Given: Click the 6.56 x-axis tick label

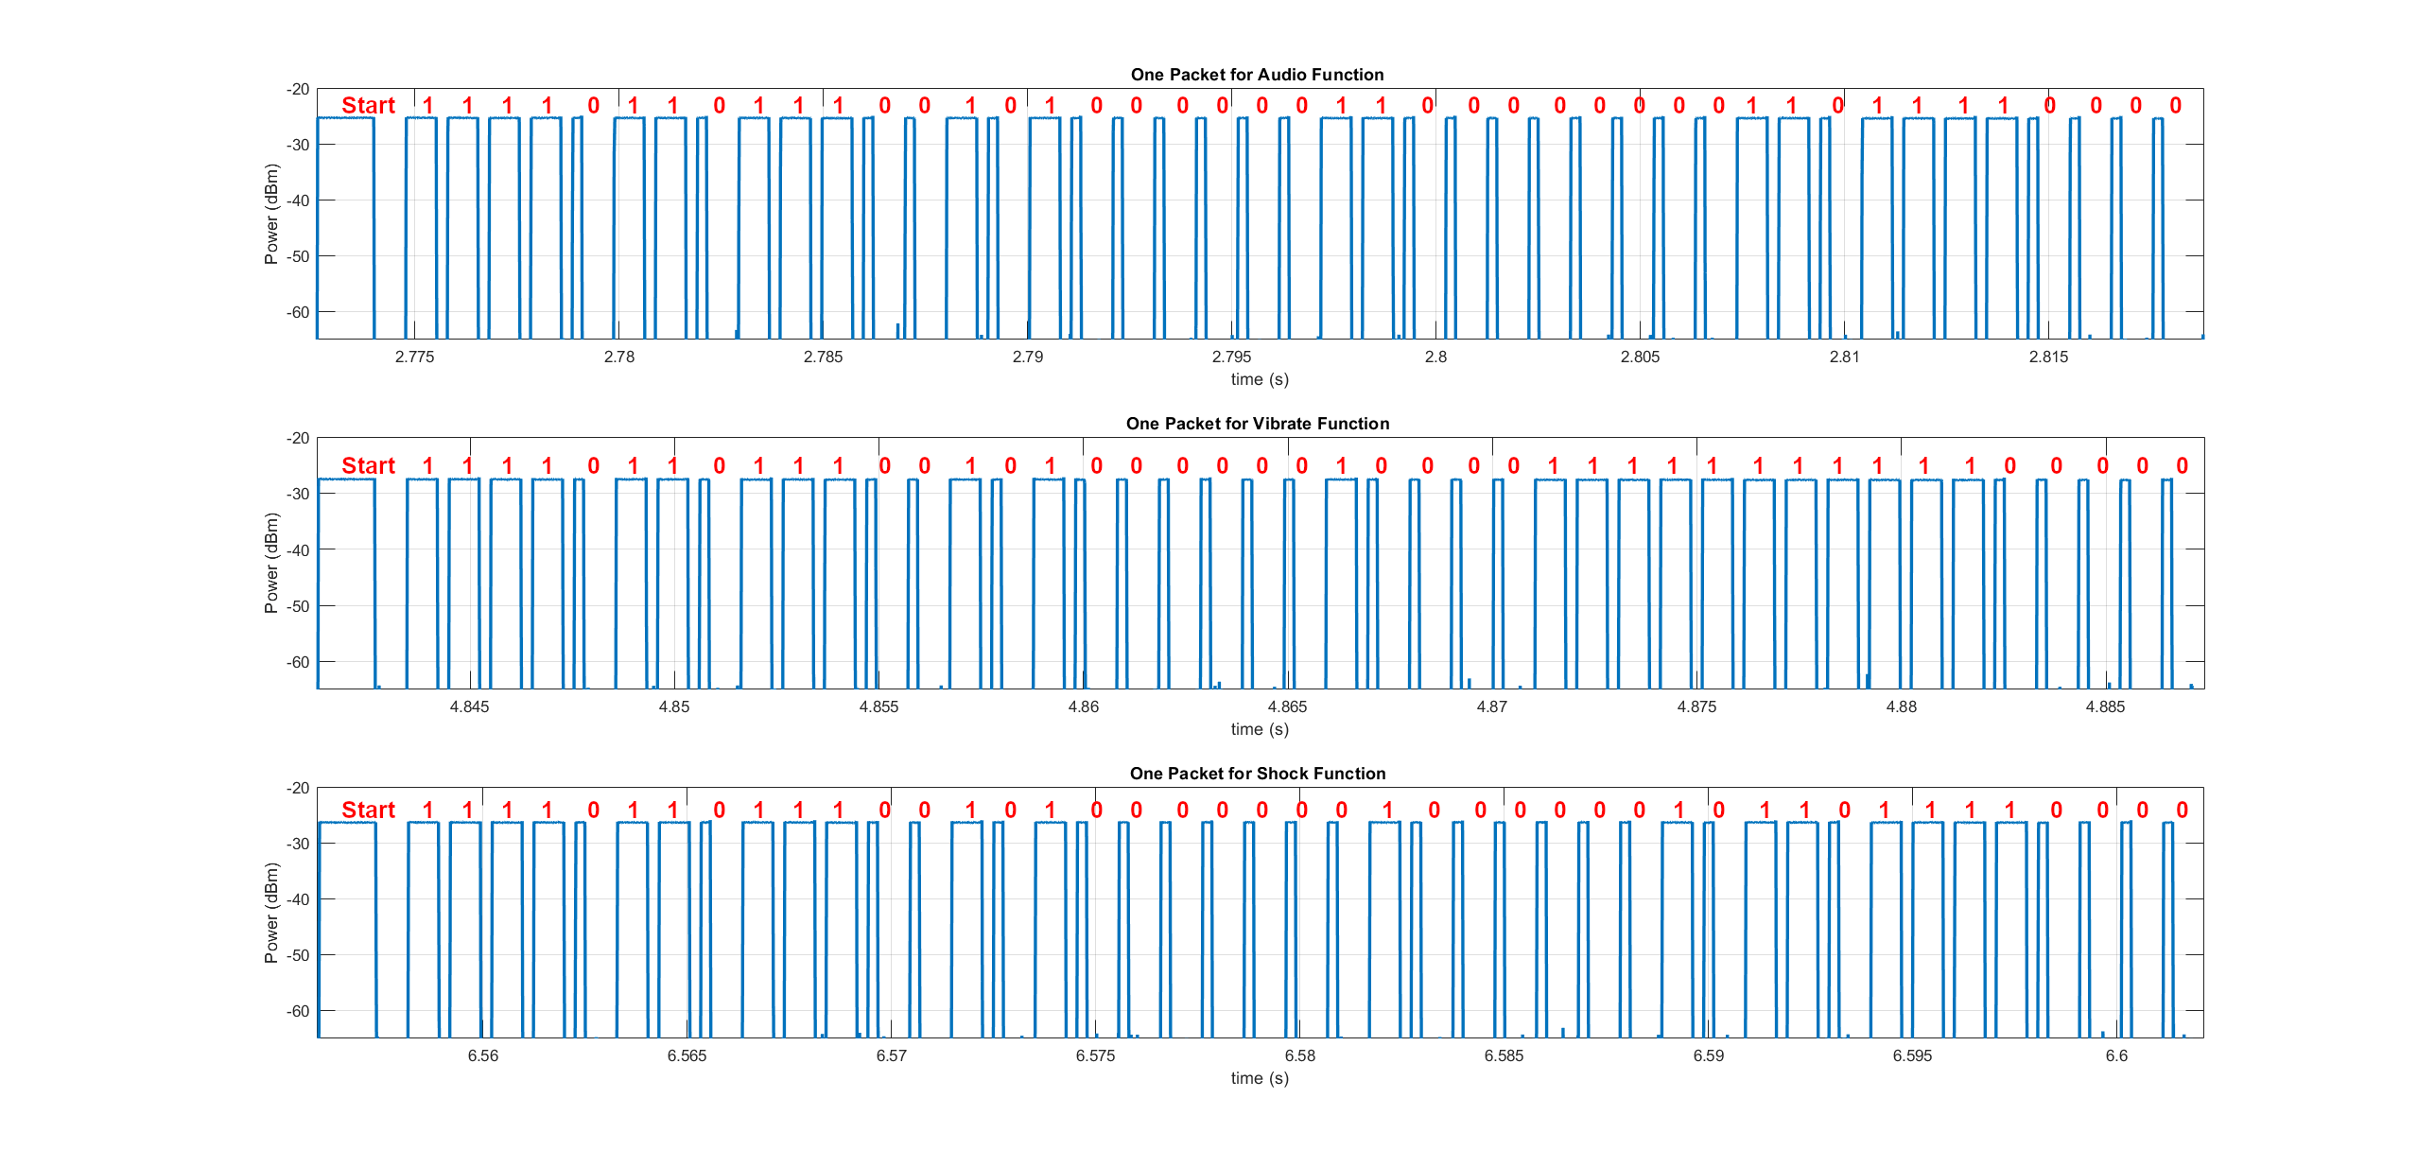Looking at the screenshot, I should 482,1055.
